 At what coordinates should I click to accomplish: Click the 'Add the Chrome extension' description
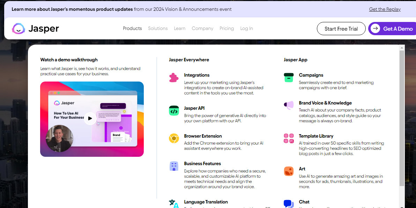(x=224, y=146)
